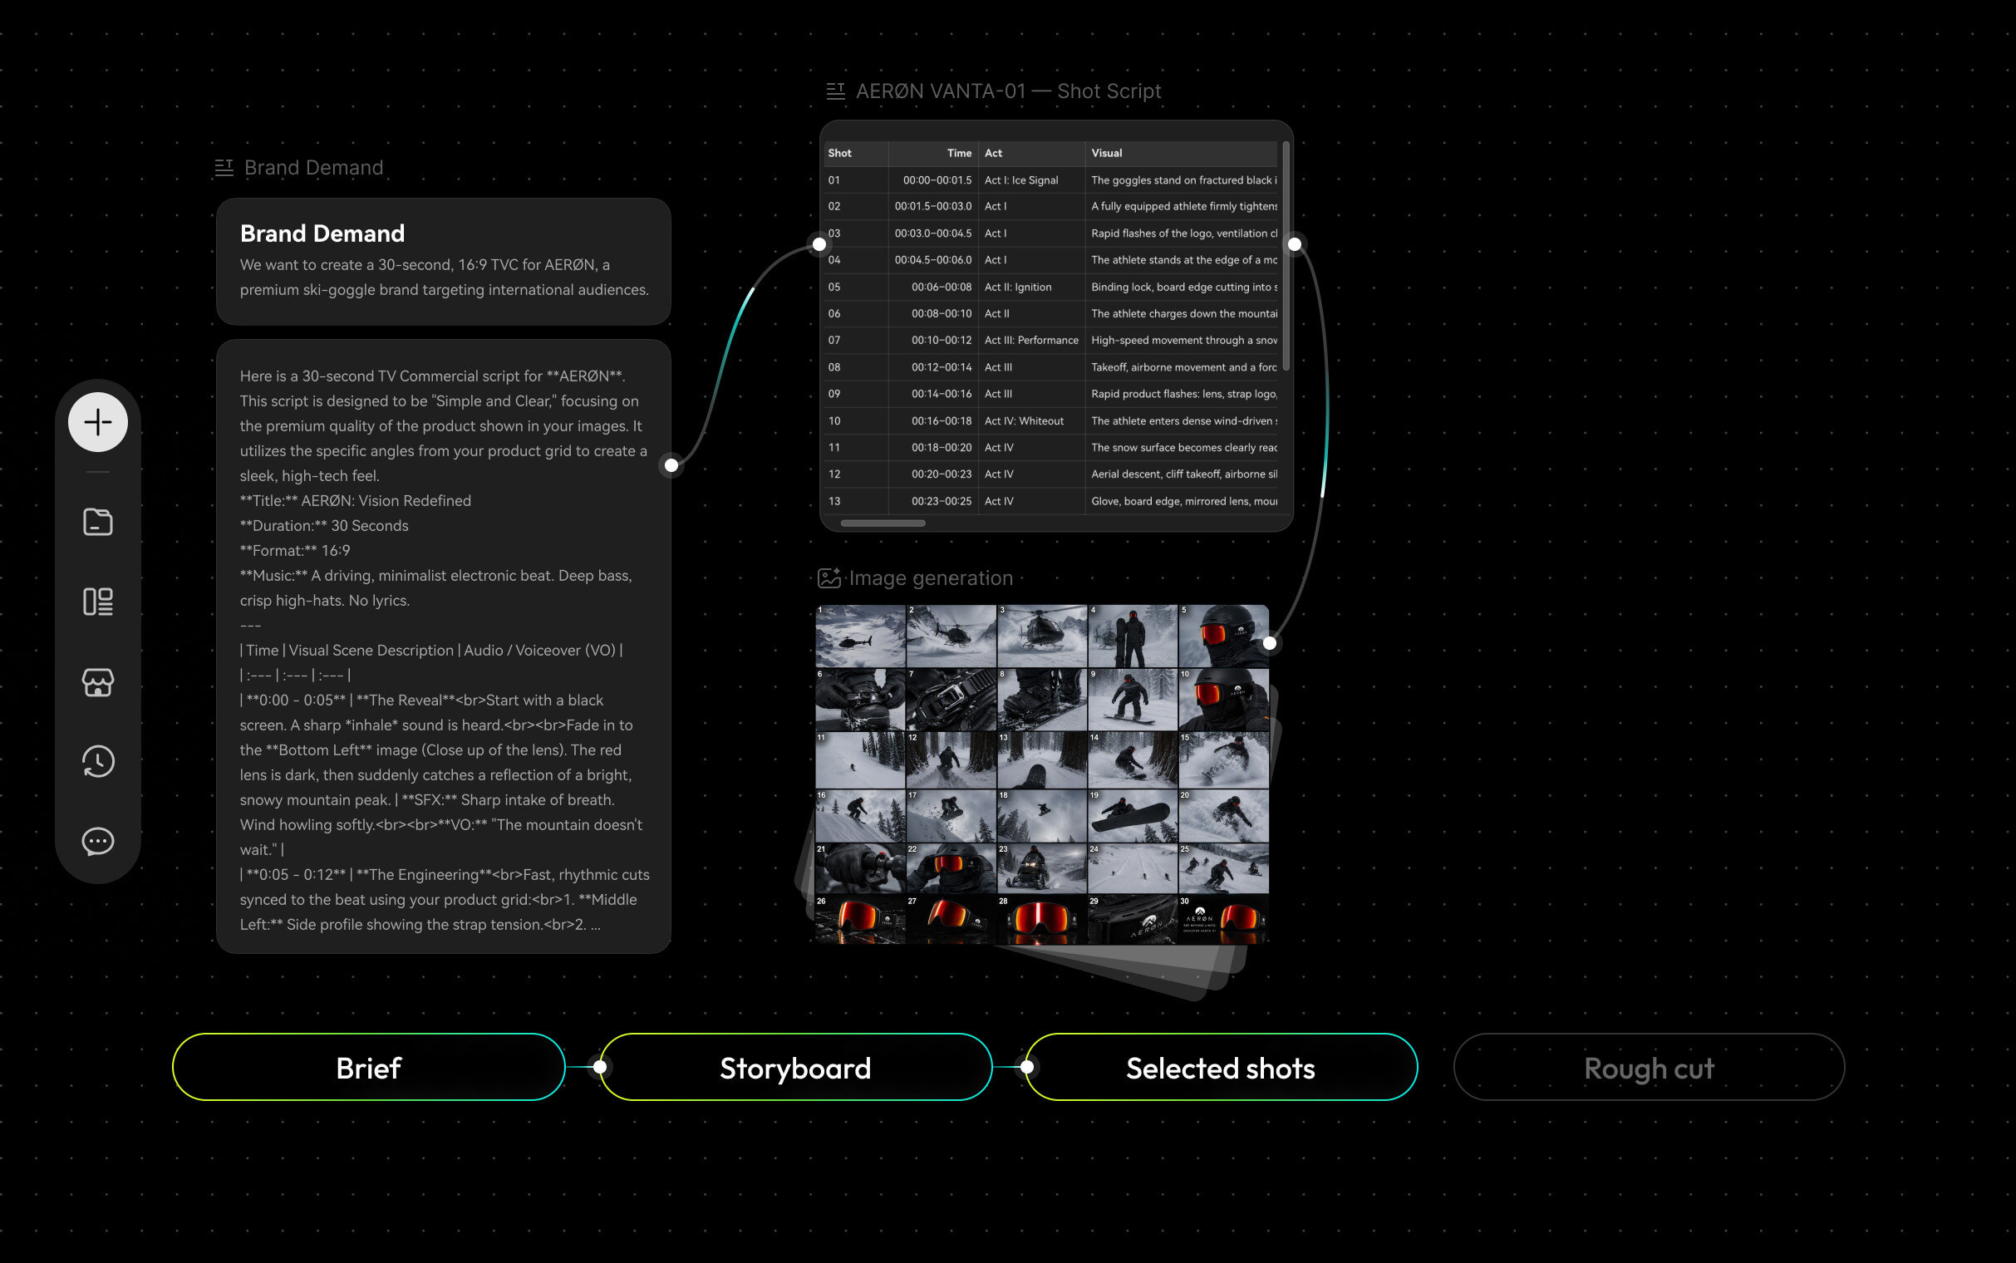Click the Shot column header
The height and width of the screenshot is (1263, 2016).
[x=855, y=153]
